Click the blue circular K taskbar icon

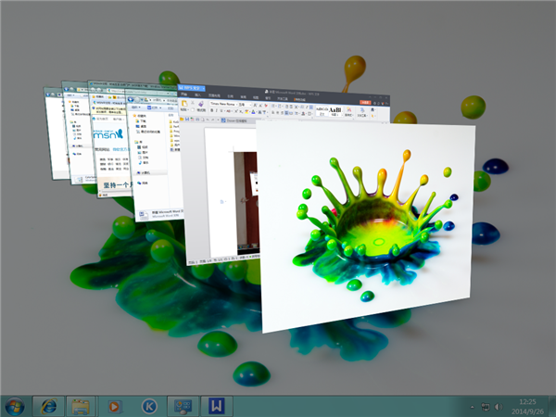point(148,406)
